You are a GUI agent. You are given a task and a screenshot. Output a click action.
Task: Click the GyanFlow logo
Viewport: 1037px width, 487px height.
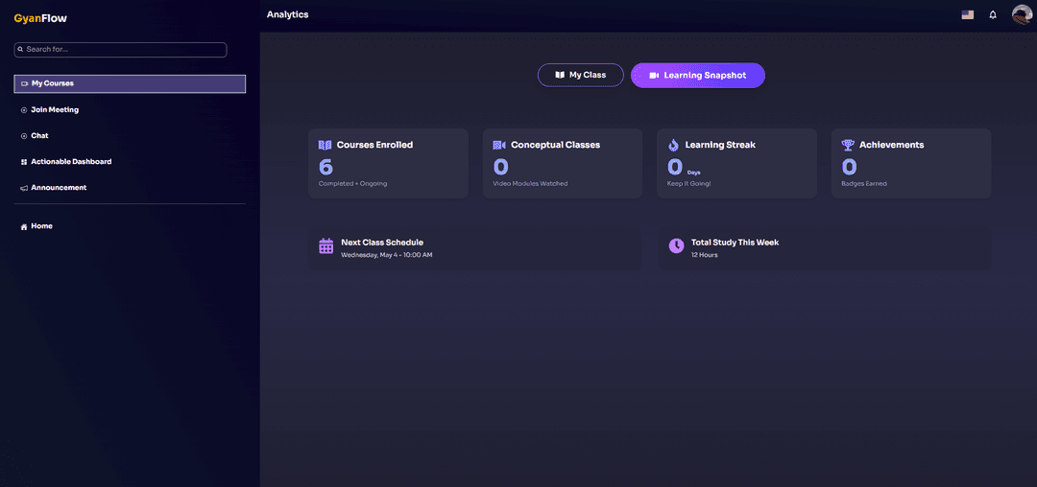(40, 18)
